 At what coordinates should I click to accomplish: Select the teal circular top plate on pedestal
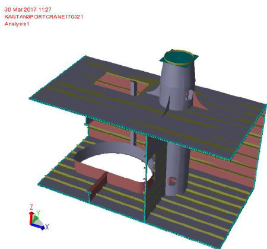pyautogui.click(x=179, y=58)
